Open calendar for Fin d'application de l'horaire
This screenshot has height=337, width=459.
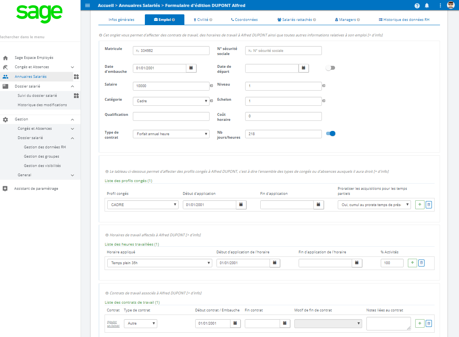point(357,263)
